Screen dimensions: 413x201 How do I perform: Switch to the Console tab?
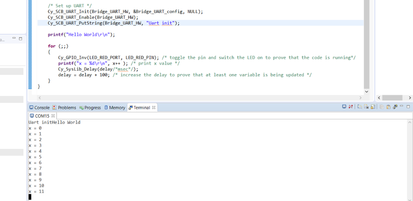[40, 108]
